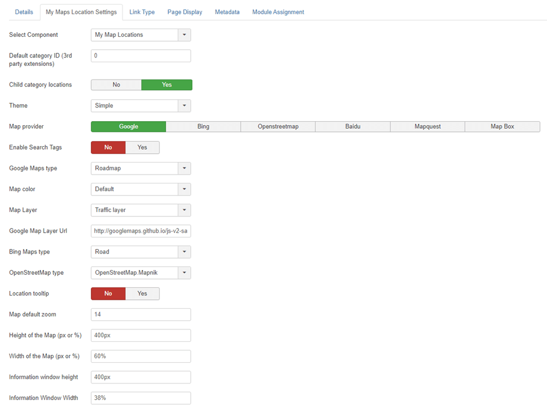Click the Map default zoom field
The image size is (547, 409).
click(x=141, y=315)
